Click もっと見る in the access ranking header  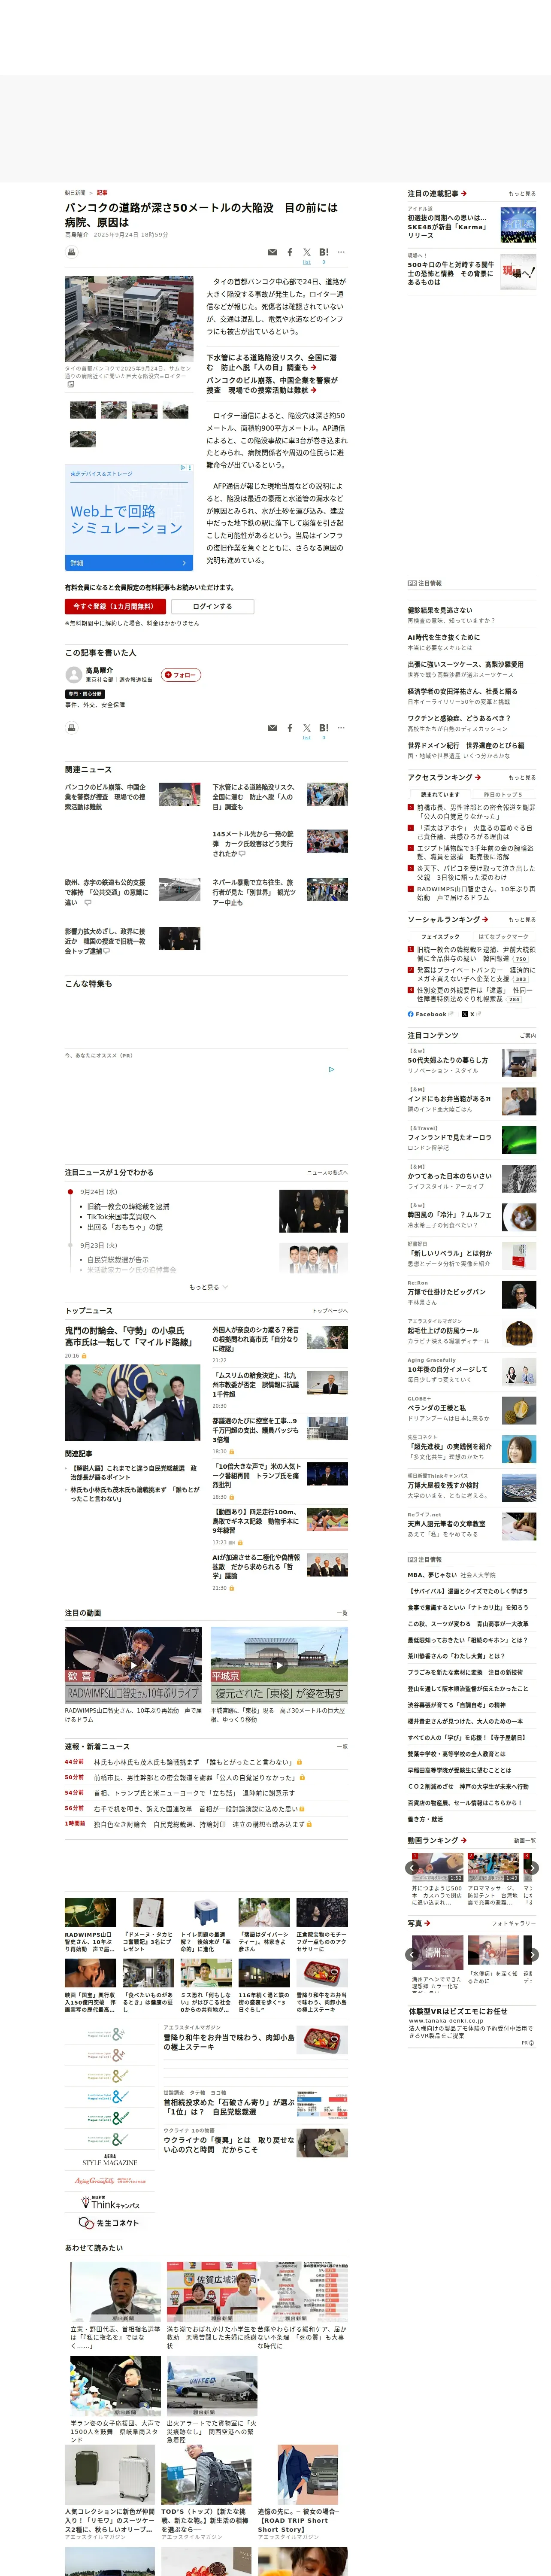click(521, 777)
